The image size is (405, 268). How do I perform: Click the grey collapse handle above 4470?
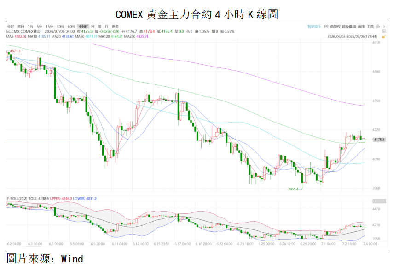(379, 201)
